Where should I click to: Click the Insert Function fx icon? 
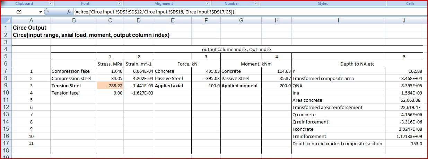click(x=69, y=12)
